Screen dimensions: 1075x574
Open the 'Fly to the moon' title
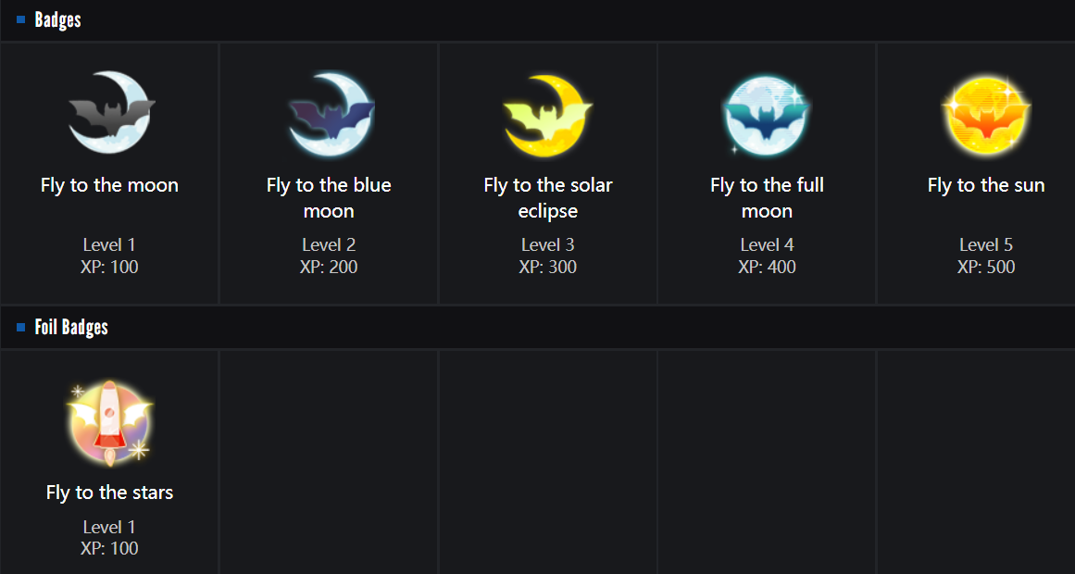click(x=109, y=185)
